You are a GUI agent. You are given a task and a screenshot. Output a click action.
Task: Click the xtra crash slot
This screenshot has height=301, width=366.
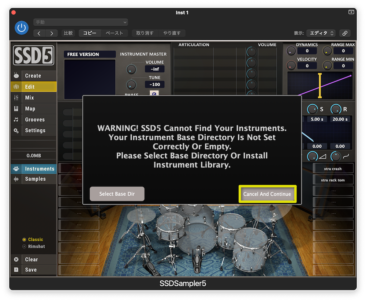(x=333, y=168)
